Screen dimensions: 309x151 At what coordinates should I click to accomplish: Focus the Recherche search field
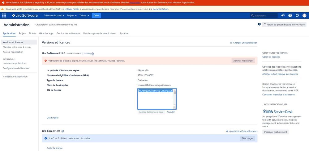tap(264, 15)
